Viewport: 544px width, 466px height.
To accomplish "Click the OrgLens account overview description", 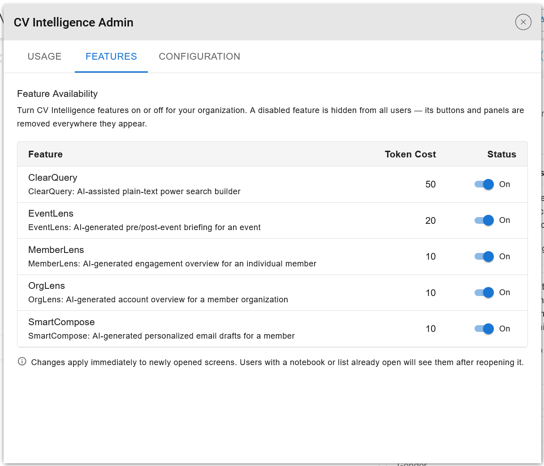I will point(158,300).
